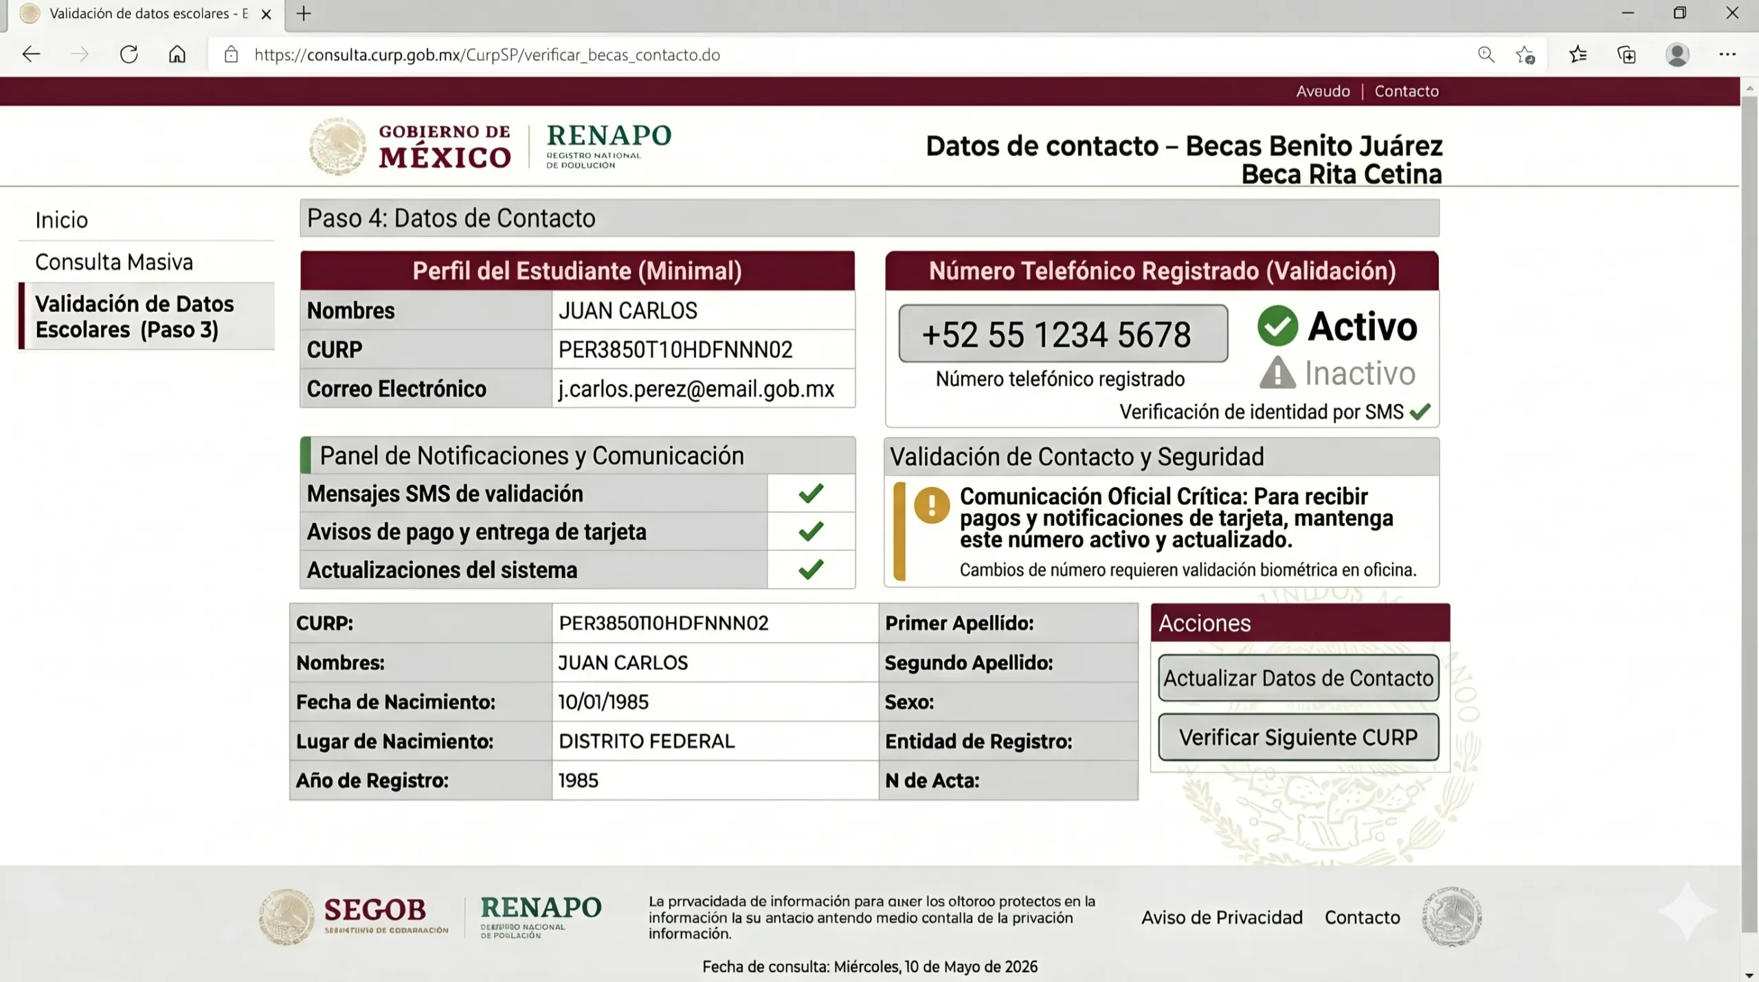Click the zoom magnifier icon in address bar
The height and width of the screenshot is (982, 1759).
[x=1486, y=54]
